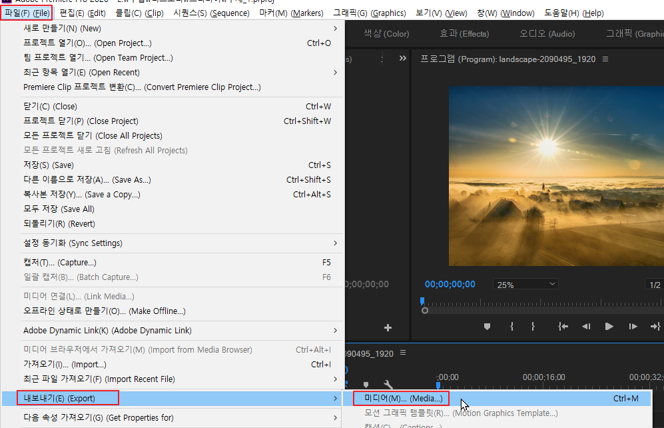This screenshot has width=664, height=428.
Task: Open the Clip (클립) menu
Action: pyautogui.click(x=139, y=13)
